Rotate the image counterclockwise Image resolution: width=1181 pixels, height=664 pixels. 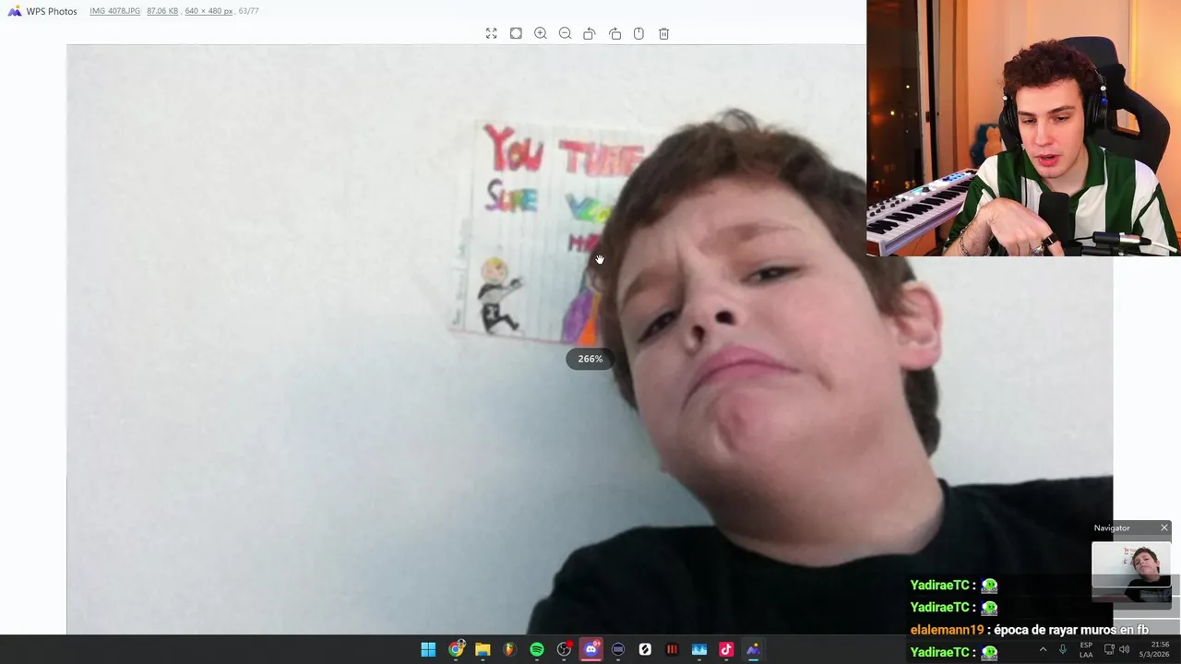click(590, 33)
